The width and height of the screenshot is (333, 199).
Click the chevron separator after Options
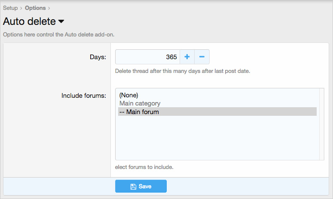tap(49, 8)
